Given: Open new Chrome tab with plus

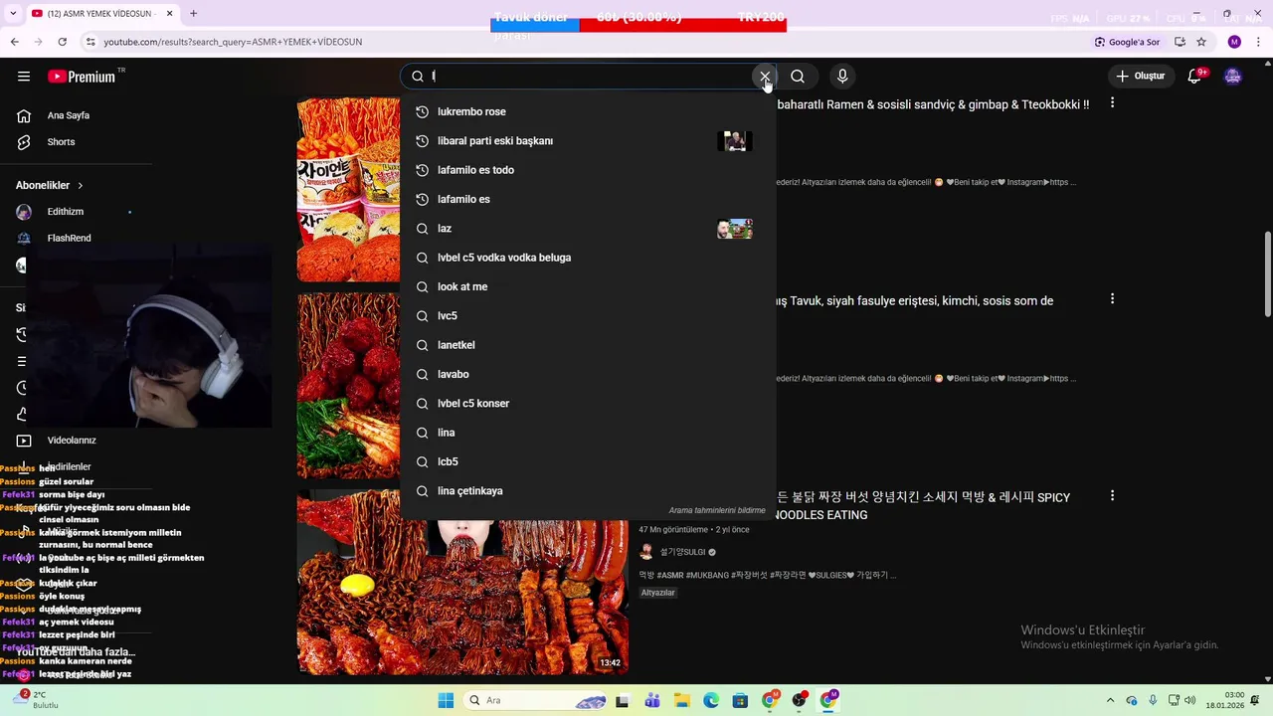Looking at the screenshot, I should (193, 14).
